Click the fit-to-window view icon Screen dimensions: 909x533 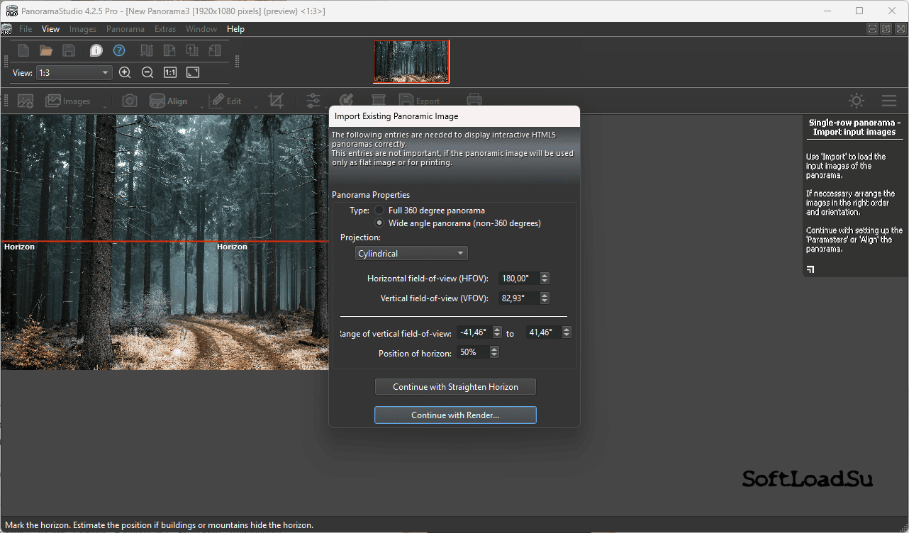[193, 72]
